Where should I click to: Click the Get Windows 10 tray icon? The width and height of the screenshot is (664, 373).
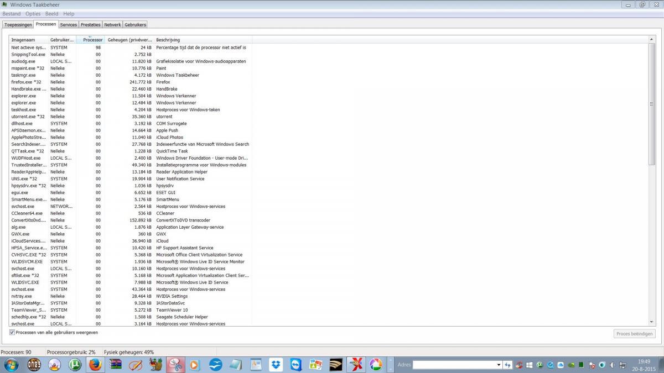[x=530, y=365]
